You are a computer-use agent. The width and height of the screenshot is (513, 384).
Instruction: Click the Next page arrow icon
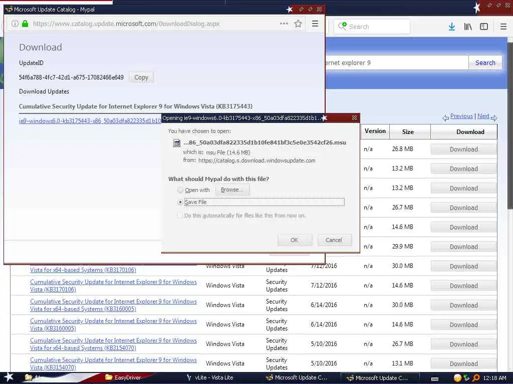pos(494,118)
